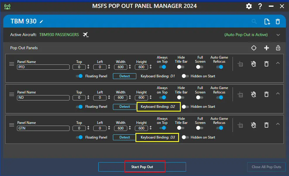Screen dimensions: 289x176
Task: Toggle Floating Panel for GTN panel
Action: [79, 137]
